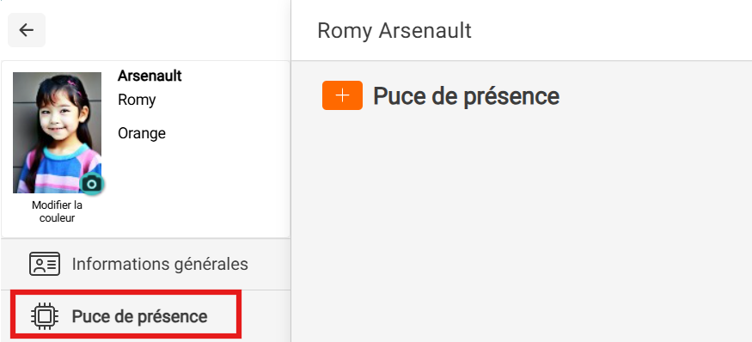Select the Puce de présence sidebar label
752x342 pixels.
[x=139, y=316]
